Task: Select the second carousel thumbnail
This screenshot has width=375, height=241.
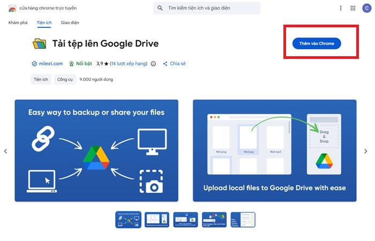Action: click(x=157, y=220)
